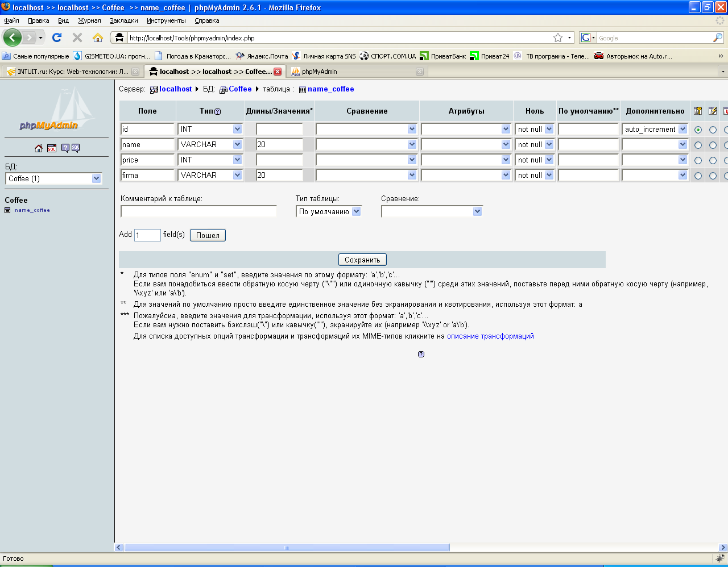728x567 pixels.
Task: Click the help icon below the footnotes
Action: coord(421,354)
